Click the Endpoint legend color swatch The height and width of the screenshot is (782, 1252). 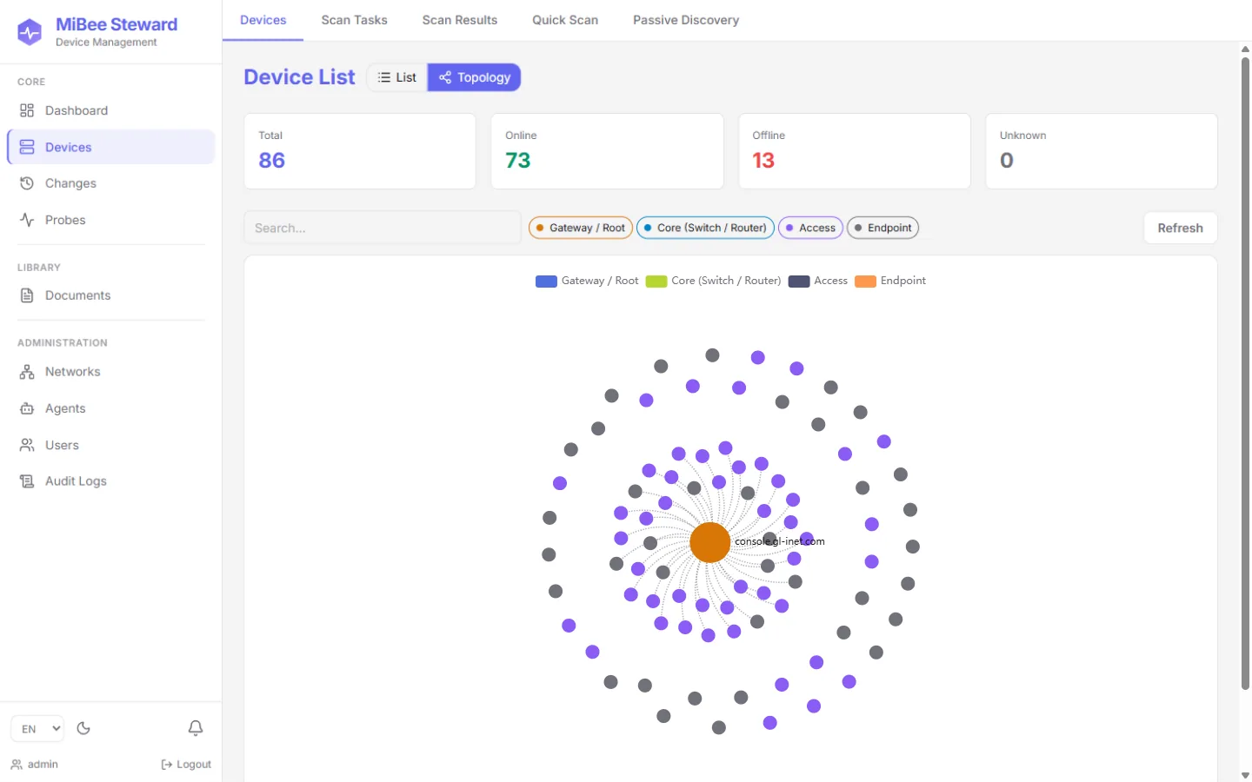pos(865,281)
